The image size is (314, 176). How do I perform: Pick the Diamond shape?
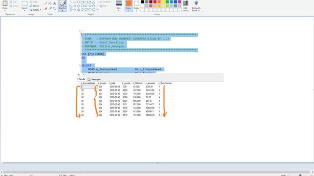pyautogui.click(x=75, y=6)
